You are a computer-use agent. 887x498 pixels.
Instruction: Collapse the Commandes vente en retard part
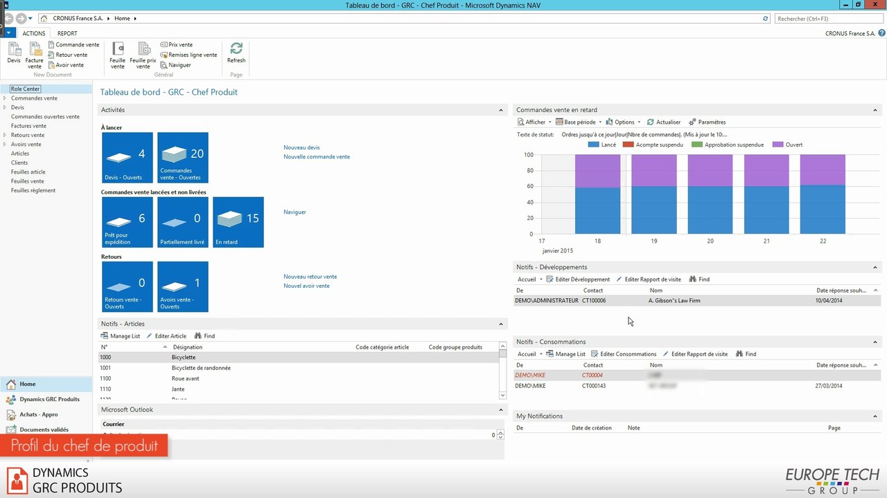875,110
